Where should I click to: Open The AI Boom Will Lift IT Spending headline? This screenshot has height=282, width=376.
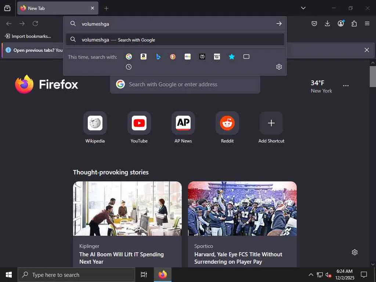(x=122, y=258)
